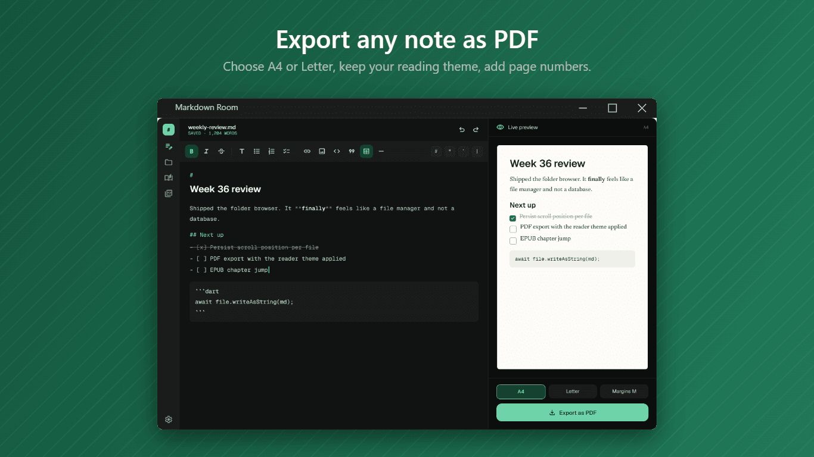Check the EPUB chapter jump task in the preview
Image resolution: width=814 pixels, height=457 pixels.
[513, 241]
